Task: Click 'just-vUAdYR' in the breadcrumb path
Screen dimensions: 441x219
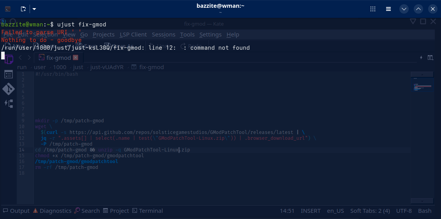Action: [107, 67]
